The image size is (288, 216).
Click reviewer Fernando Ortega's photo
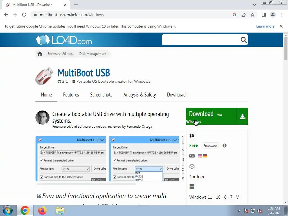click(x=42, y=118)
